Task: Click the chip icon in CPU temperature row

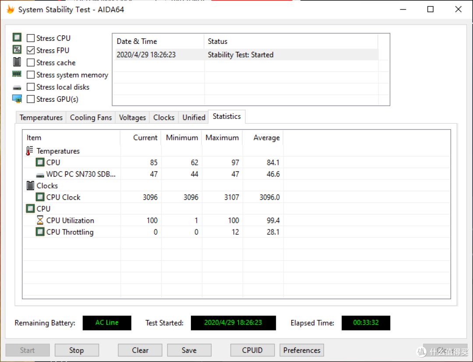Action: pos(40,162)
